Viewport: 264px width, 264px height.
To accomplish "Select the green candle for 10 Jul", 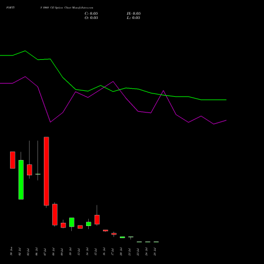I will [x=72, y=222].
